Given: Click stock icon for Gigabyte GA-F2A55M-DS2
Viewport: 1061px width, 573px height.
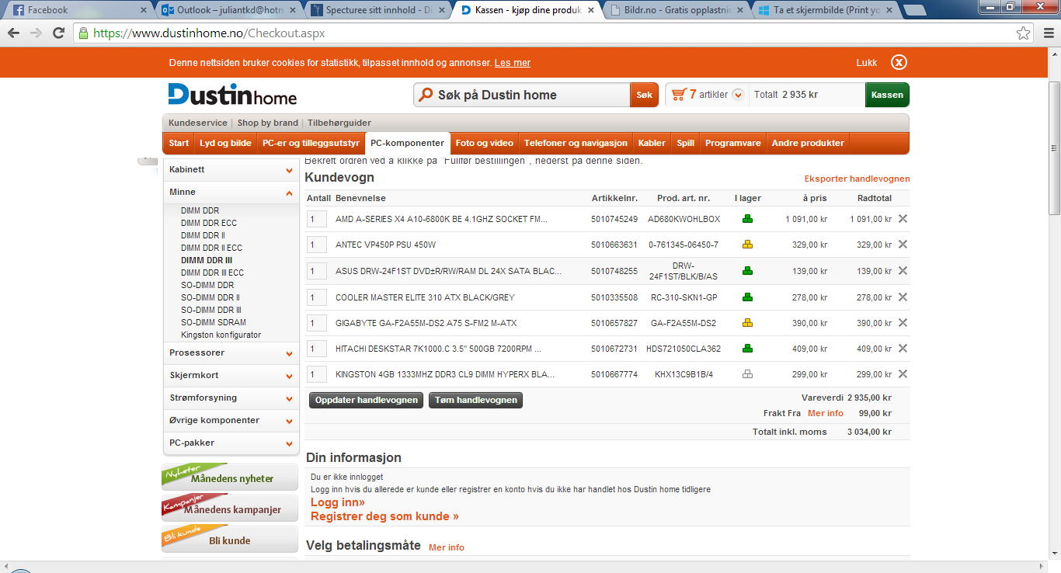Looking at the screenshot, I should [747, 323].
